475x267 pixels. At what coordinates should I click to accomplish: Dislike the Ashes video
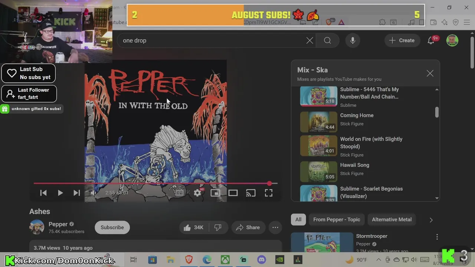(x=218, y=227)
